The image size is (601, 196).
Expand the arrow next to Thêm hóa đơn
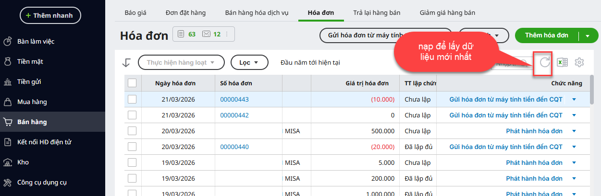pyautogui.click(x=588, y=35)
